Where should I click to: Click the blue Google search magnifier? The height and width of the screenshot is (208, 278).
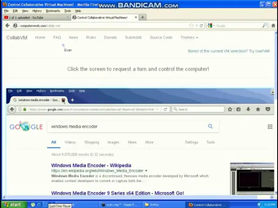[210, 126]
